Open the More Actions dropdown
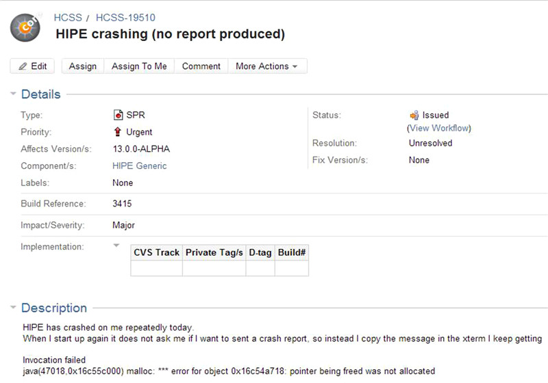This screenshot has height=383, width=548. (x=266, y=66)
